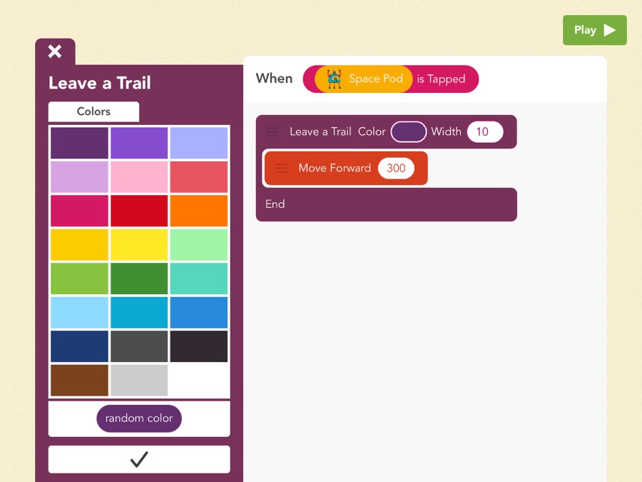Select the brown color swatch
Viewport: 642px width, 482px height.
[x=79, y=380]
